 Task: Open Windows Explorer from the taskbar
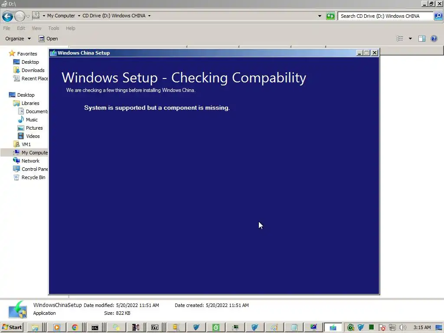click(35, 328)
